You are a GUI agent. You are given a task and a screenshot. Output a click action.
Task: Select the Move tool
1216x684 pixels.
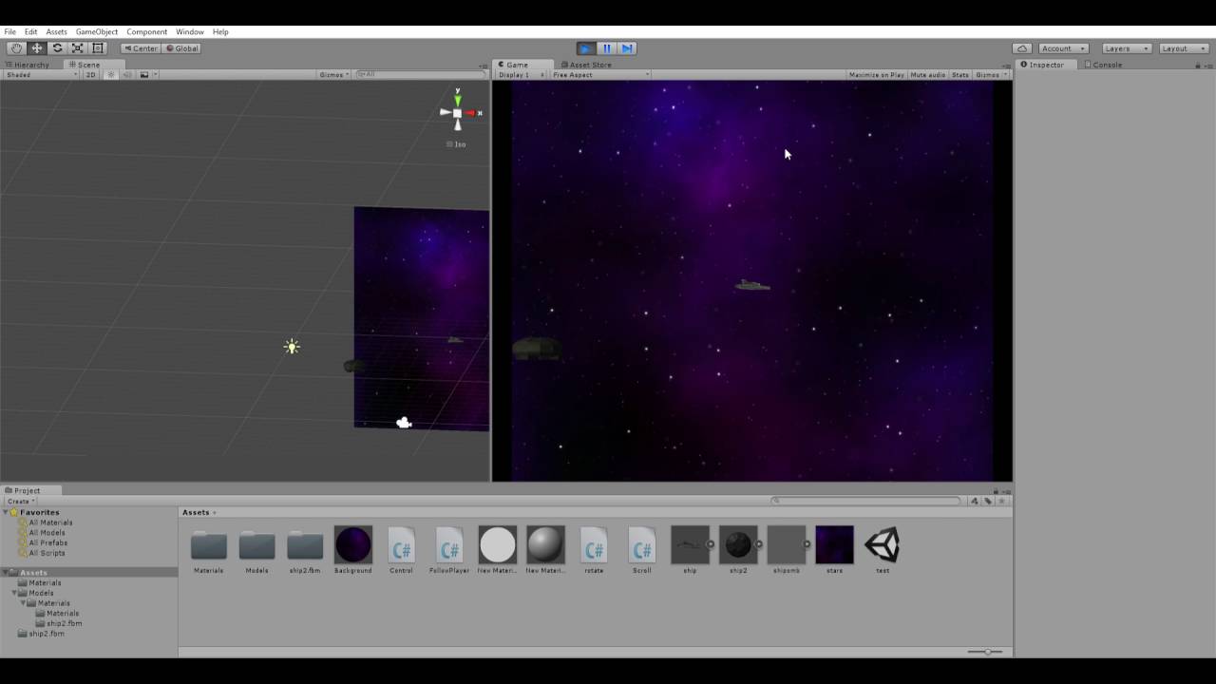click(37, 48)
